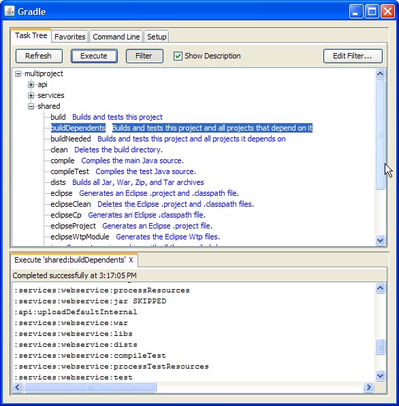Open the Edit Filter dialog
399x406 pixels.
coord(353,56)
